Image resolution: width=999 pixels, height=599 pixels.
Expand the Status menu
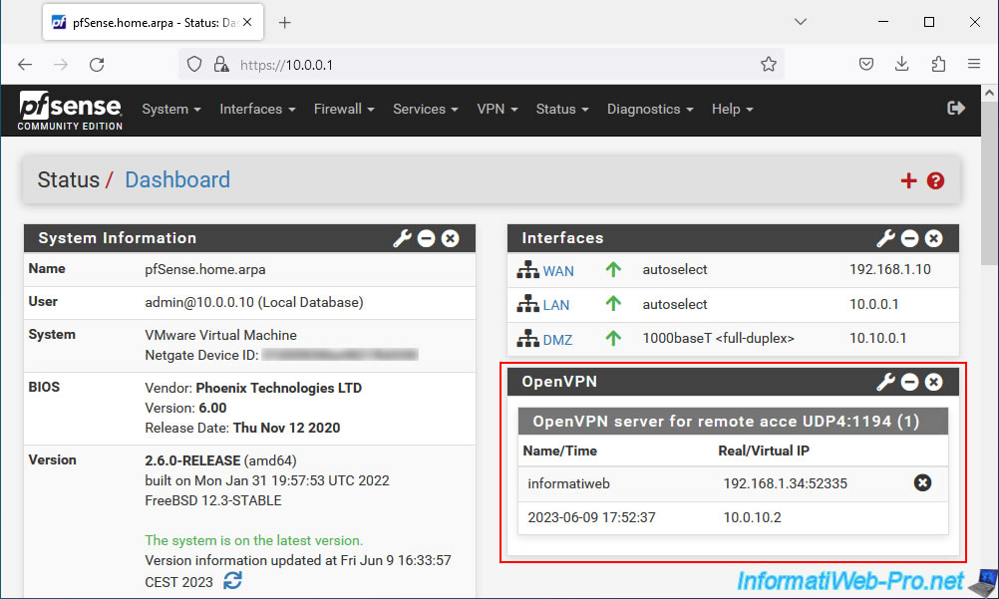[x=562, y=109]
